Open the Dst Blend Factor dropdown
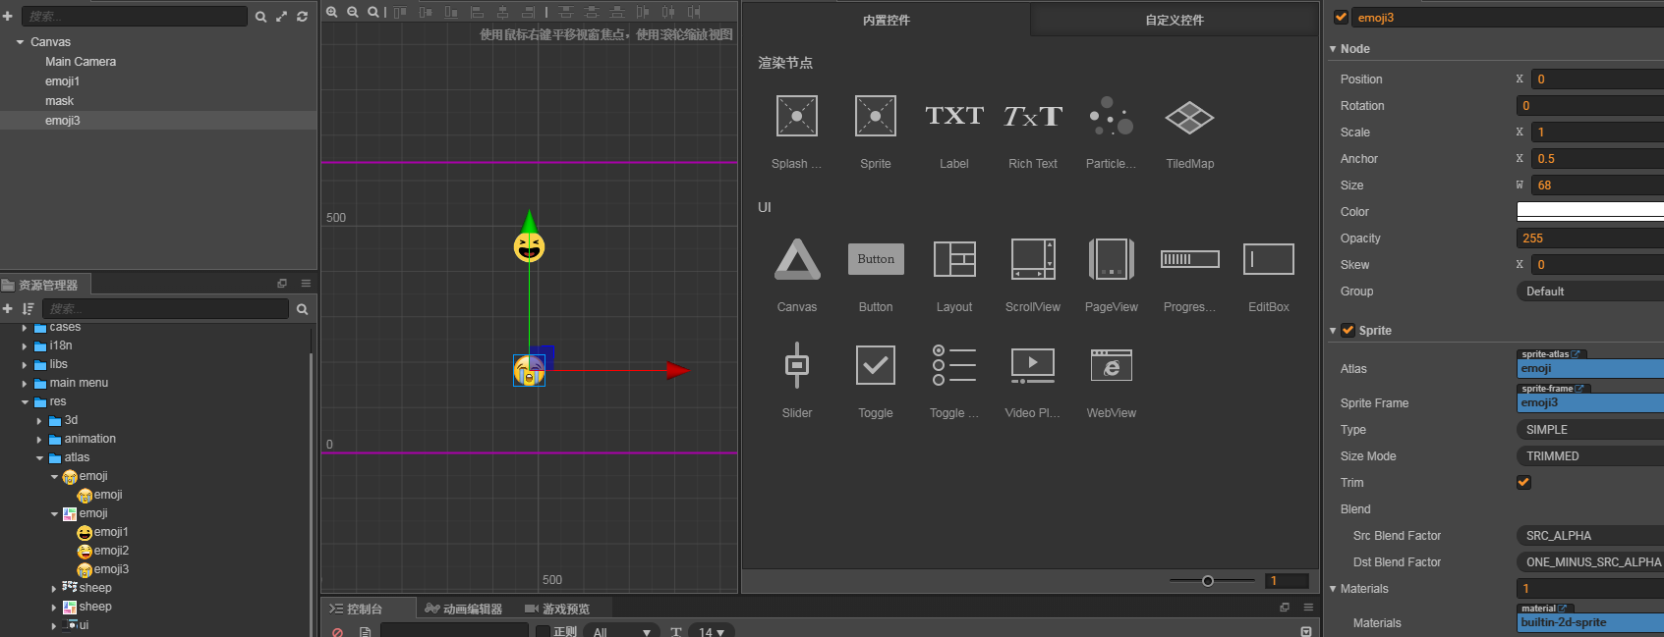The width and height of the screenshot is (1664, 637). (x=1589, y=562)
